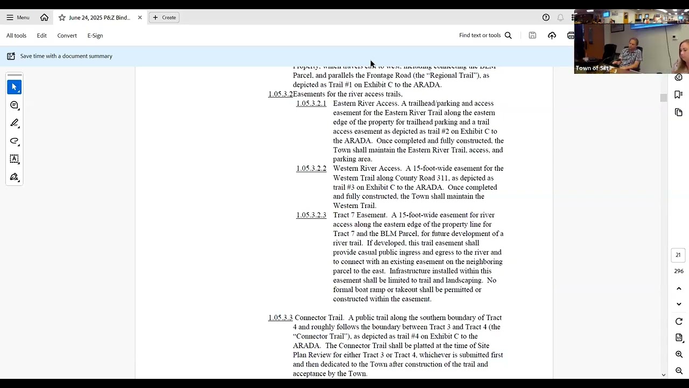
Task: Open the Bookmarks panel icon
Action: pos(679,95)
